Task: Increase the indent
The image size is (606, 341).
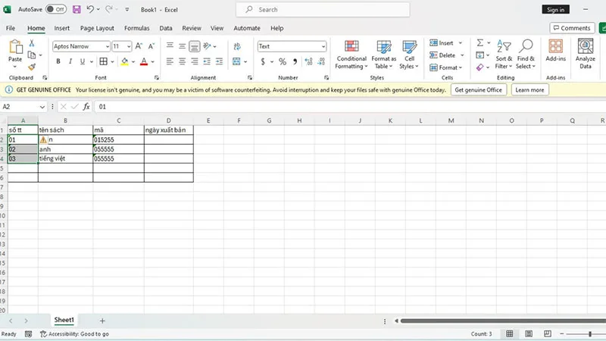Action: tap(219, 61)
